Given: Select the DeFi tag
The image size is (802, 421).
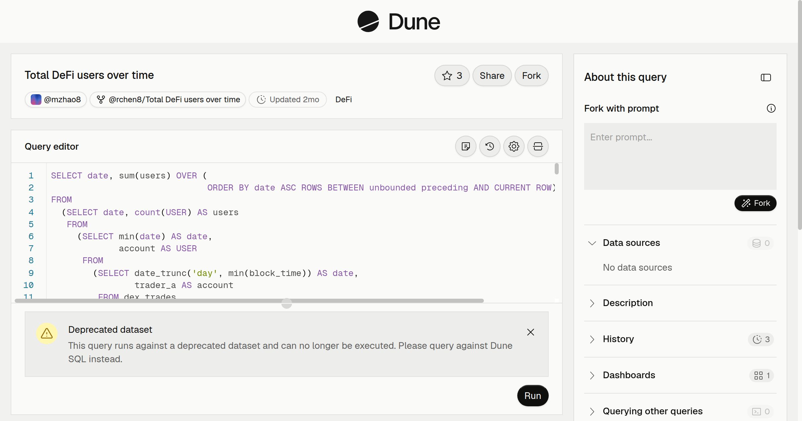Looking at the screenshot, I should click(344, 100).
